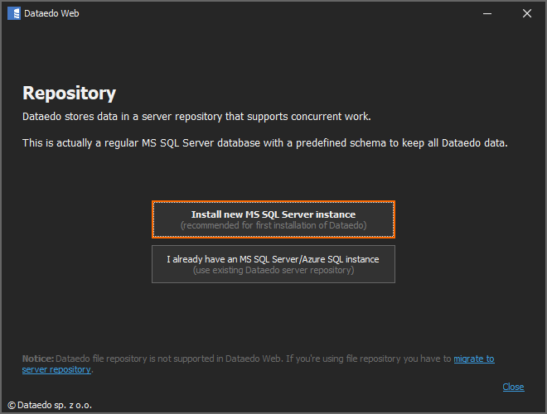Click 'recommended for first installation of Dataedo' subtitle
The image size is (547, 414).
(x=273, y=225)
